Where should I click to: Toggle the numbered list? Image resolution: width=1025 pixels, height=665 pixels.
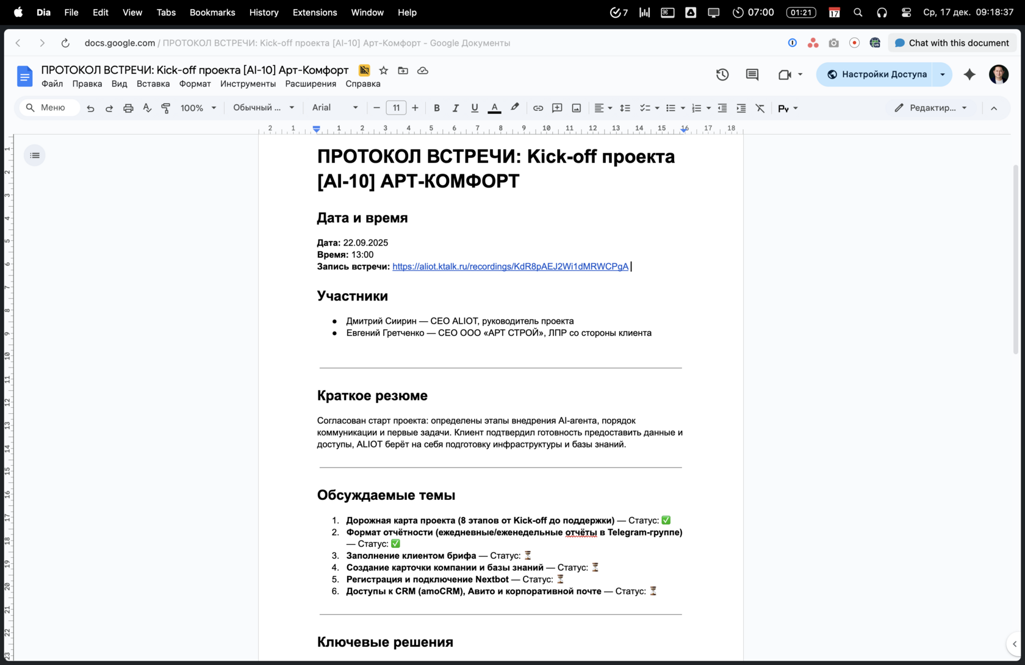[696, 108]
